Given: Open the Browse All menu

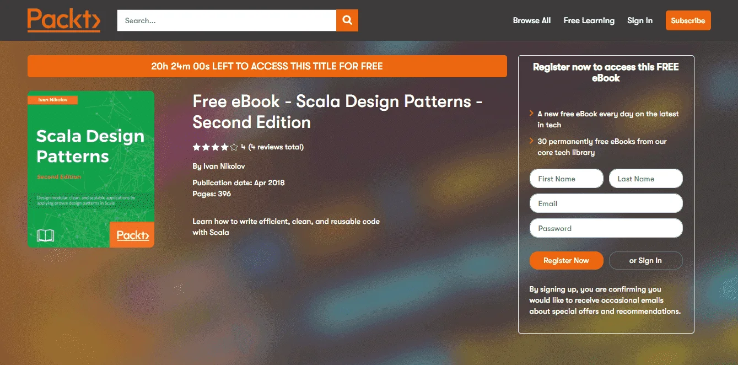Looking at the screenshot, I should coord(532,20).
